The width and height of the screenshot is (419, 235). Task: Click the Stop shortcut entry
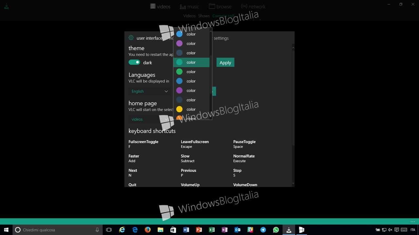pos(237,173)
